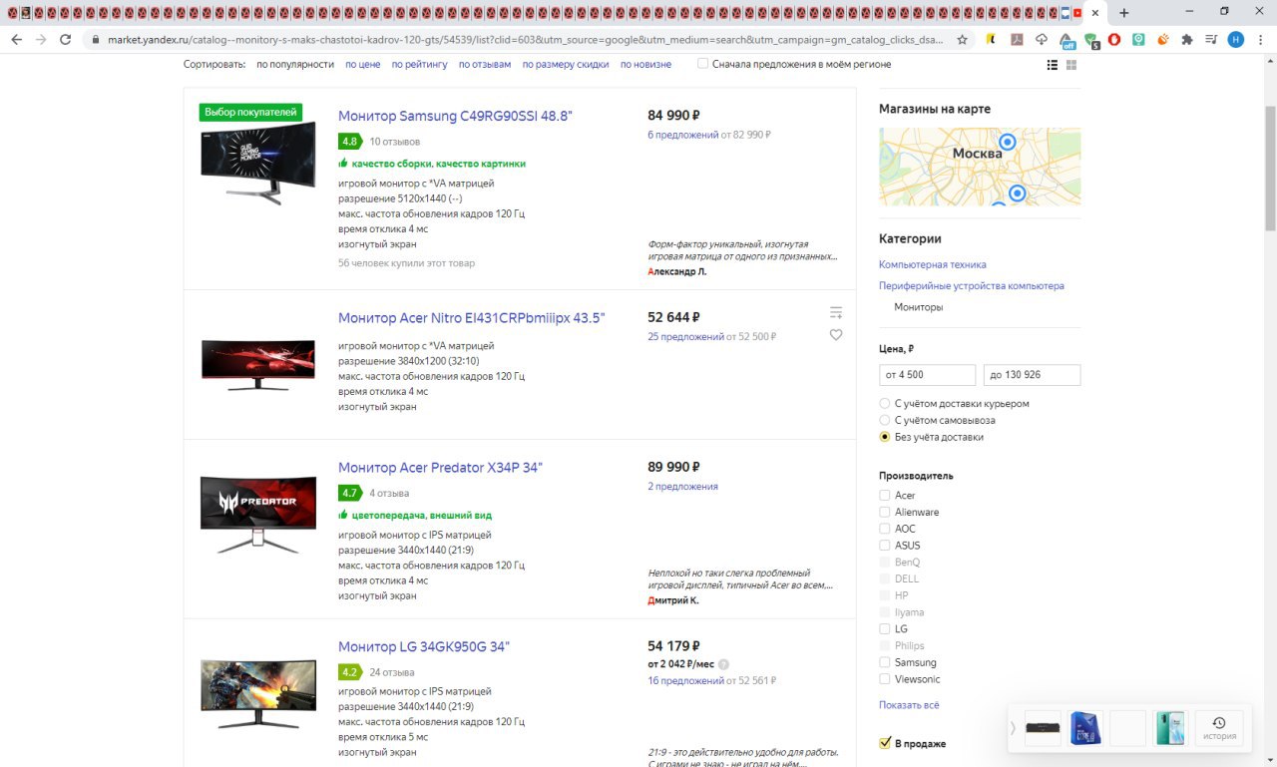Click the Samsung curved monitor thumbnail
The width and height of the screenshot is (1277, 767).
[258, 163]
